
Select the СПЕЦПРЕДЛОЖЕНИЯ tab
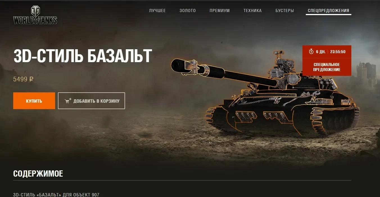click(x=328, y=11)
